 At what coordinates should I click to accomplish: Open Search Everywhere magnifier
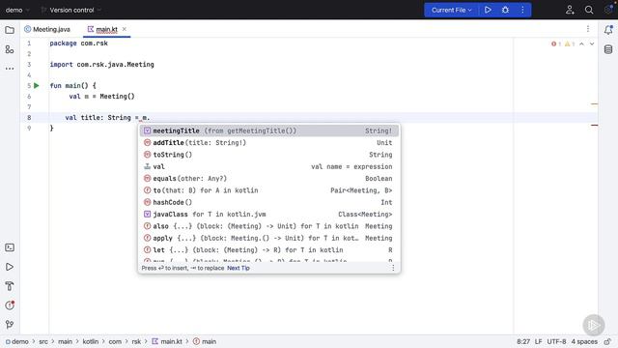[x=589, y=10]
